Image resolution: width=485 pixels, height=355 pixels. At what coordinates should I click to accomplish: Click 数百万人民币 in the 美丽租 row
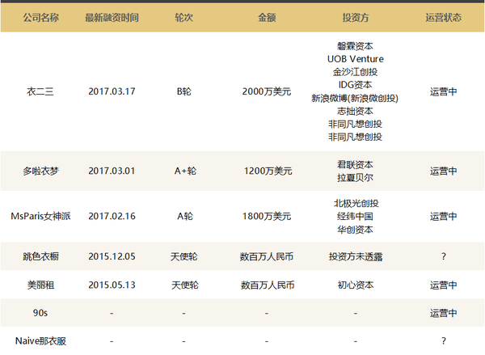click(x=268, y=285)
